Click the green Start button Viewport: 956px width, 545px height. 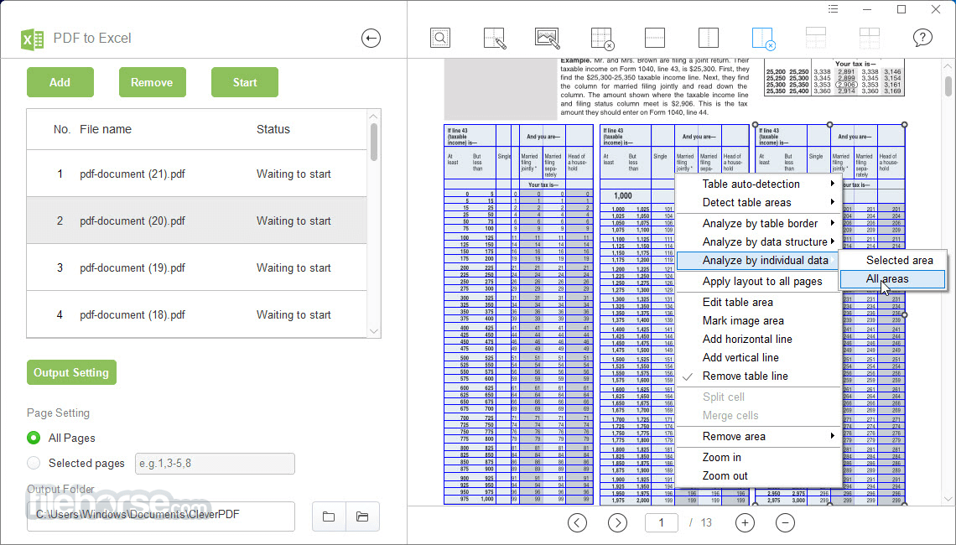[245, 82]
